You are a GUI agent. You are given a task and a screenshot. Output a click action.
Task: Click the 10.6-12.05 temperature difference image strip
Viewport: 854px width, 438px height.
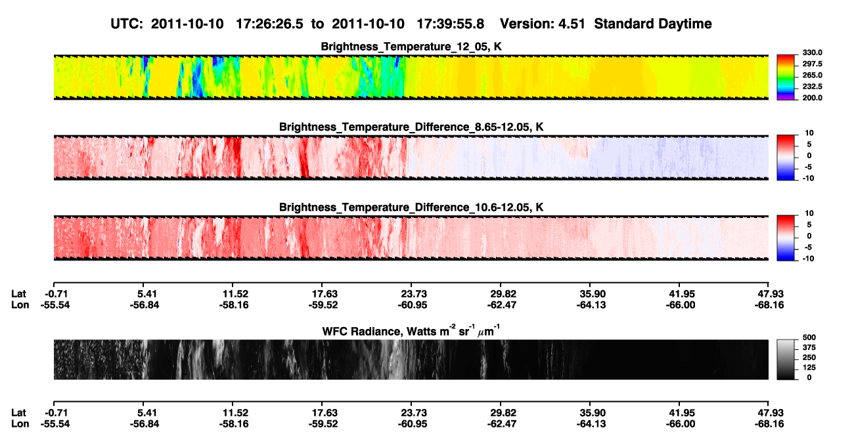click(411, 237)
